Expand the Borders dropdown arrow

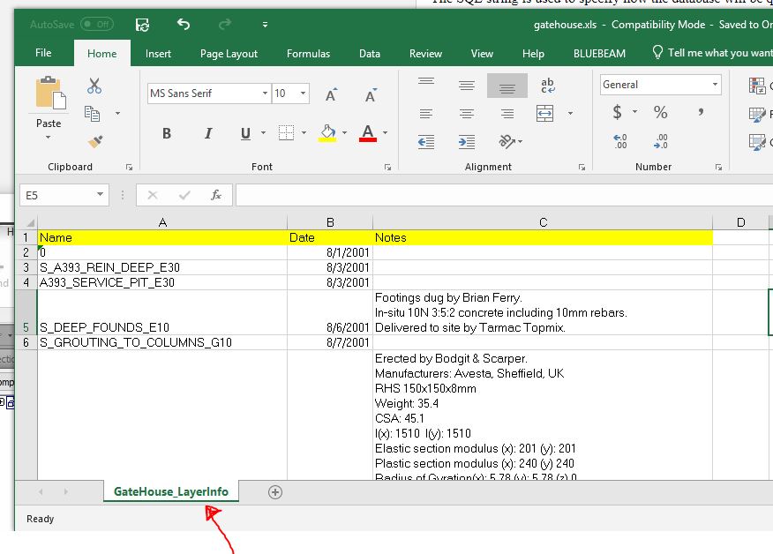click(x=304, y=132)
